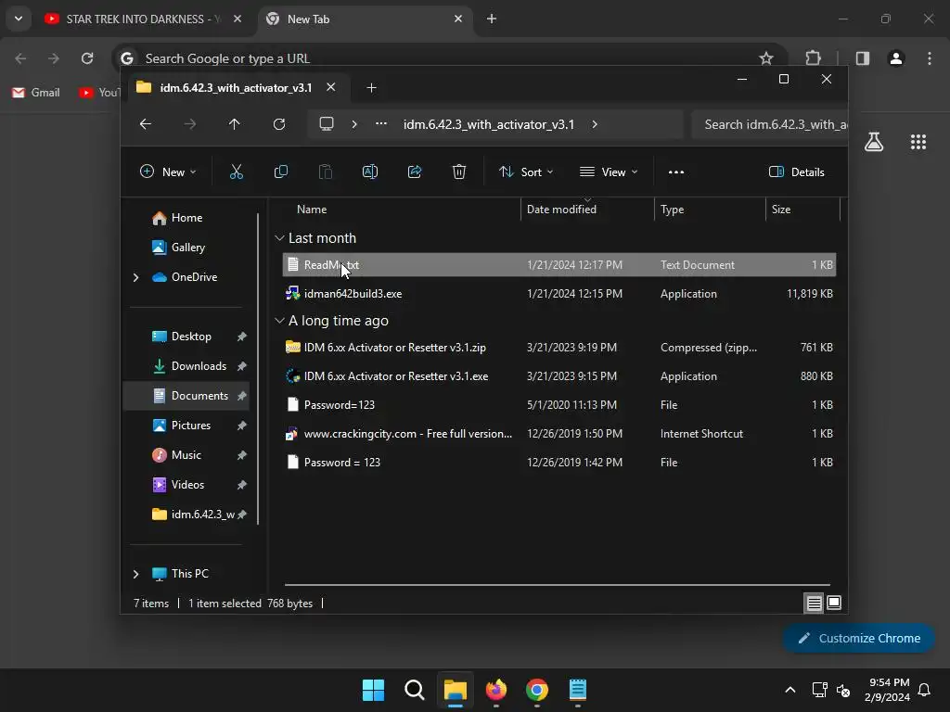Image resolution: width=950 pixels, height=712 pixels.
Task: Open Google apps grid in Chrome
Action: click(x=918, y=142)
